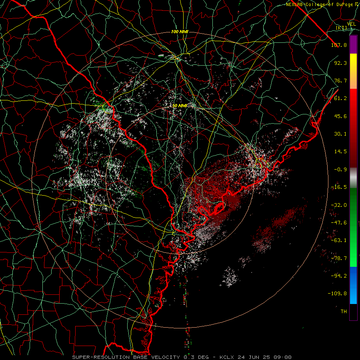360x360 pixels.
Task: Click the 100 NMI range ring label
Action: pos(180,32)
